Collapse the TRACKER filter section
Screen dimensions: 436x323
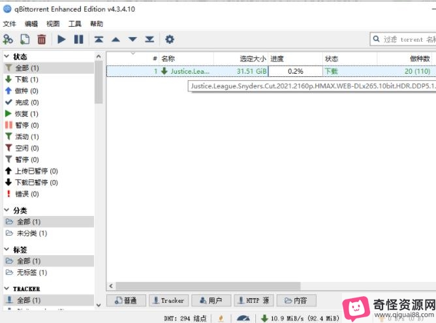[x=7, y=289]
